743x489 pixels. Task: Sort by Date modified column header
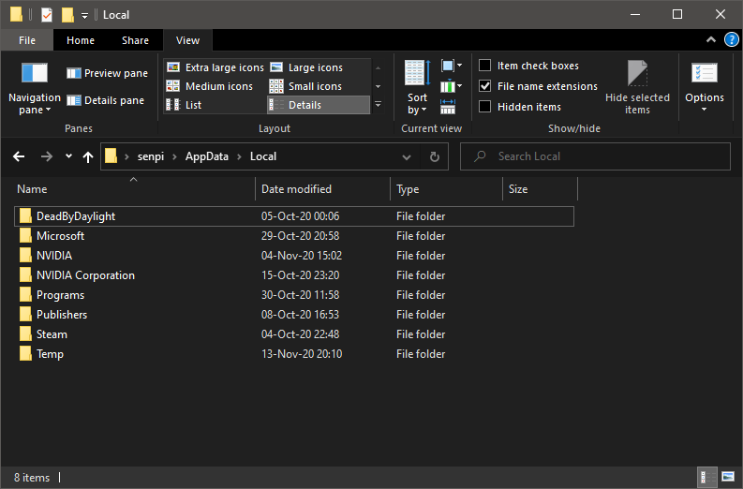296,189
